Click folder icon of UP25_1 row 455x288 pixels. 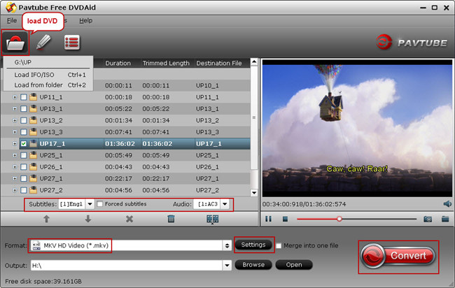tap(34, 155)
